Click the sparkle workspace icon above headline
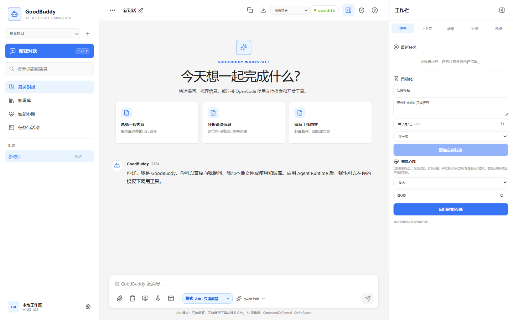The image size is (513, 320). 244,47
